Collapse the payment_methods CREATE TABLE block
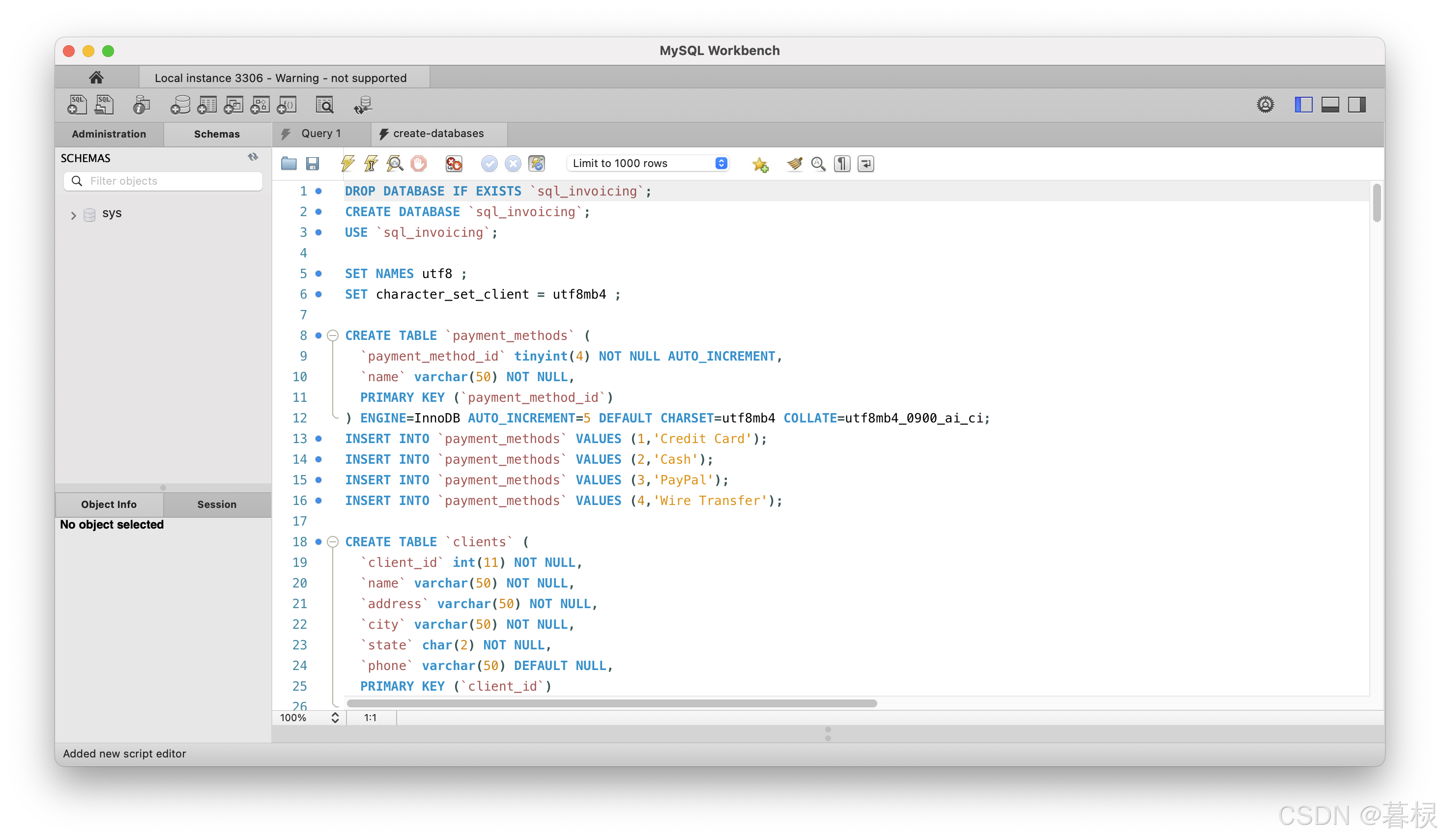The image size is (1440, 839). click(x=333, y=336)
